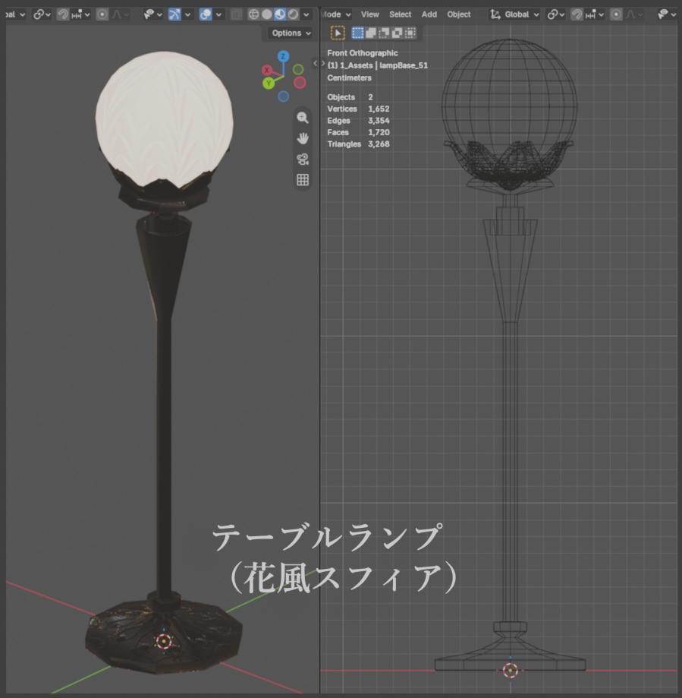
Task: Click '1_Assets | lampBase_51' object text
Action: (384, 65)
